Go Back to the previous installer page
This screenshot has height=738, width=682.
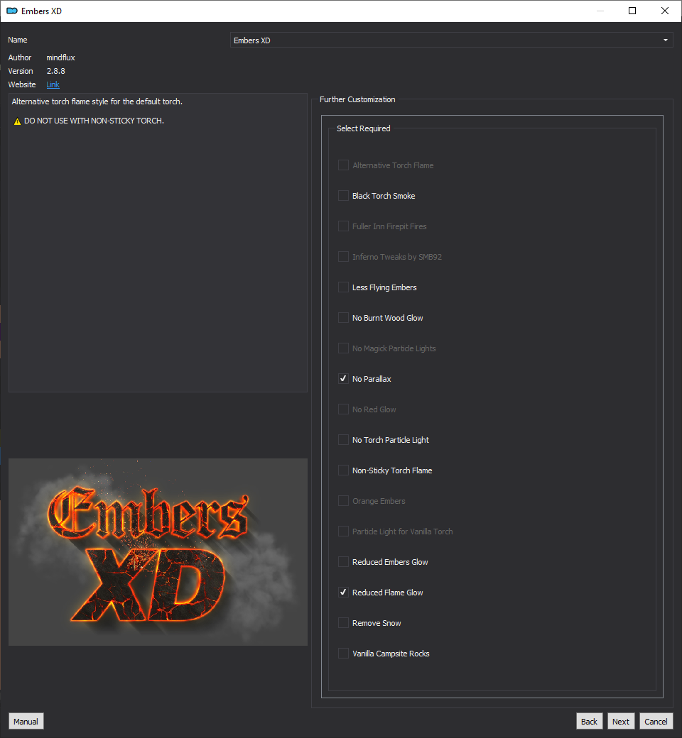point(589,721)
